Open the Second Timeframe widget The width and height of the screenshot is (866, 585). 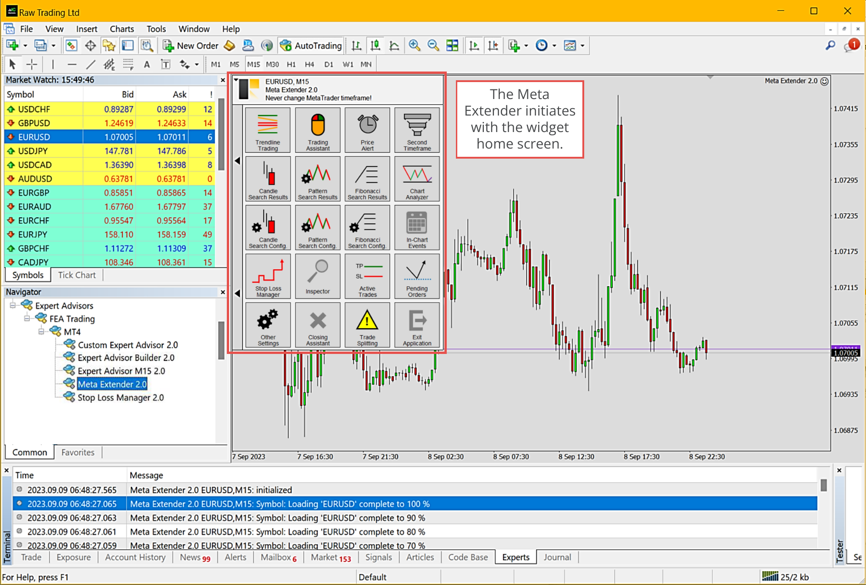(417, 130)
